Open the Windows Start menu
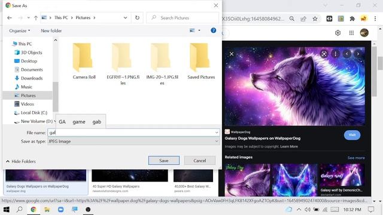 (x=7, y=210)
